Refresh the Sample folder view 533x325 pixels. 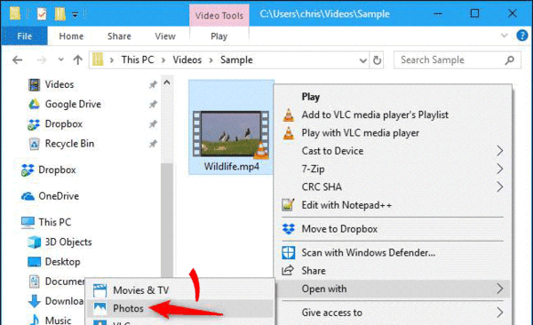click(x=377, y=60)
